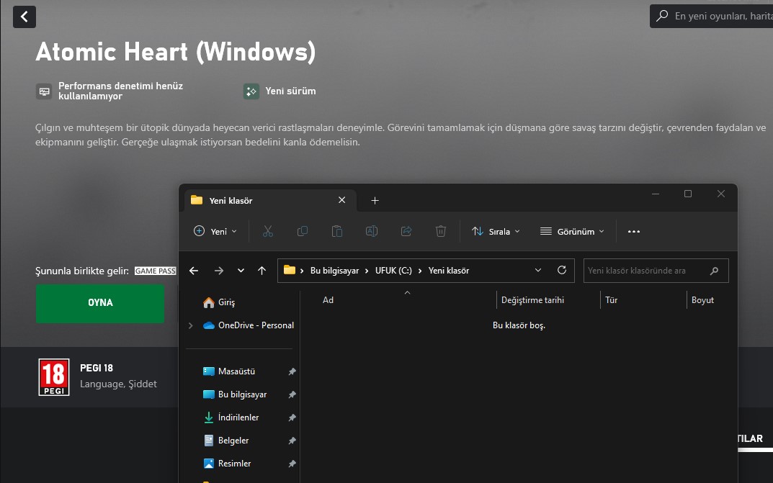Screen dimensions: 773x483
Task: Click pin icon next to Resimler
Action: [292, 464]
